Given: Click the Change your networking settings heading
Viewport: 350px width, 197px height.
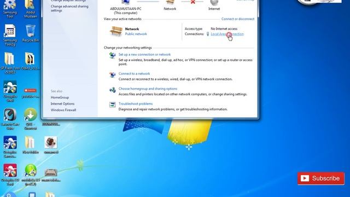Looking at the screenshot, I should click(x=127, y=48).
